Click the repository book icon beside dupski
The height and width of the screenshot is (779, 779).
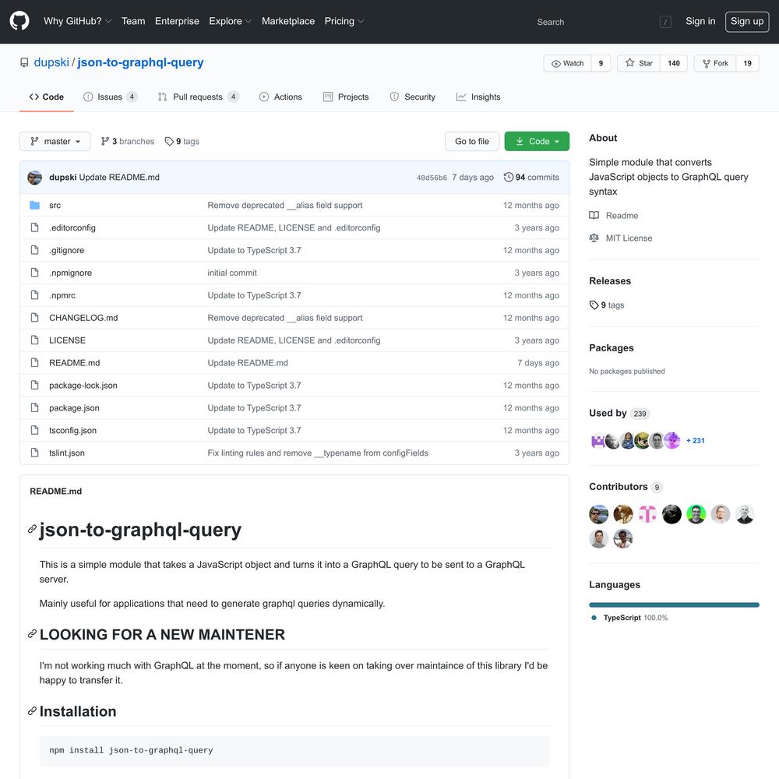tap(24, 62)
